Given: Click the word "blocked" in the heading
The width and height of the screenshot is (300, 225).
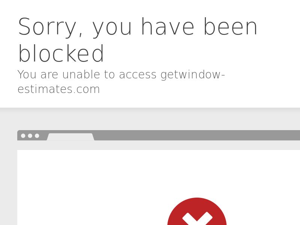Looking at the screenshot, I should pyautogui.click(x=61, y=53).
